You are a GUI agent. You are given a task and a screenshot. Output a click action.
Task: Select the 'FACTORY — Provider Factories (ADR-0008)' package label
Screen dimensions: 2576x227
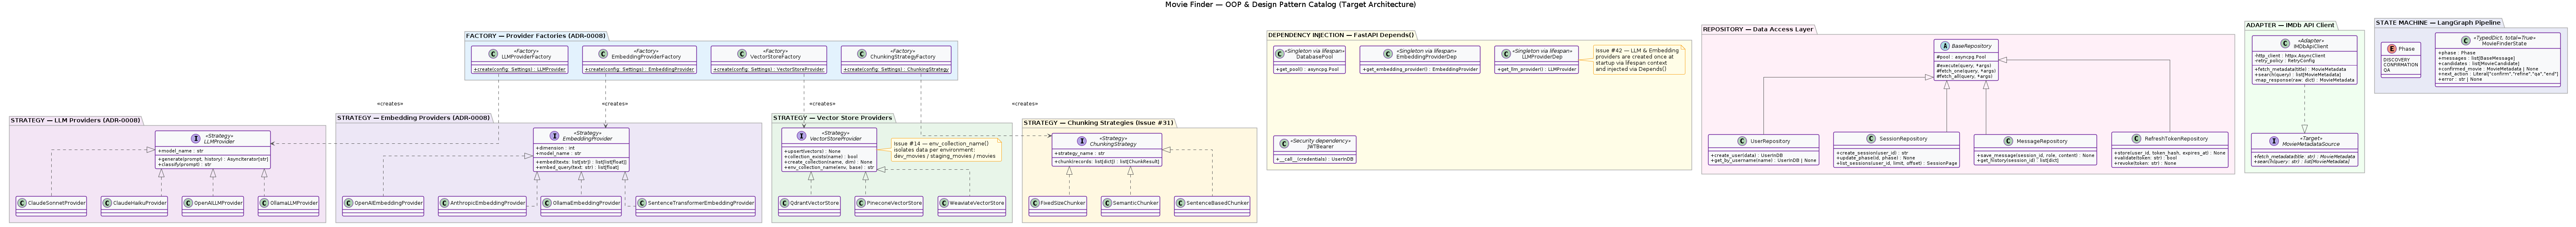[x=535, y=36]
